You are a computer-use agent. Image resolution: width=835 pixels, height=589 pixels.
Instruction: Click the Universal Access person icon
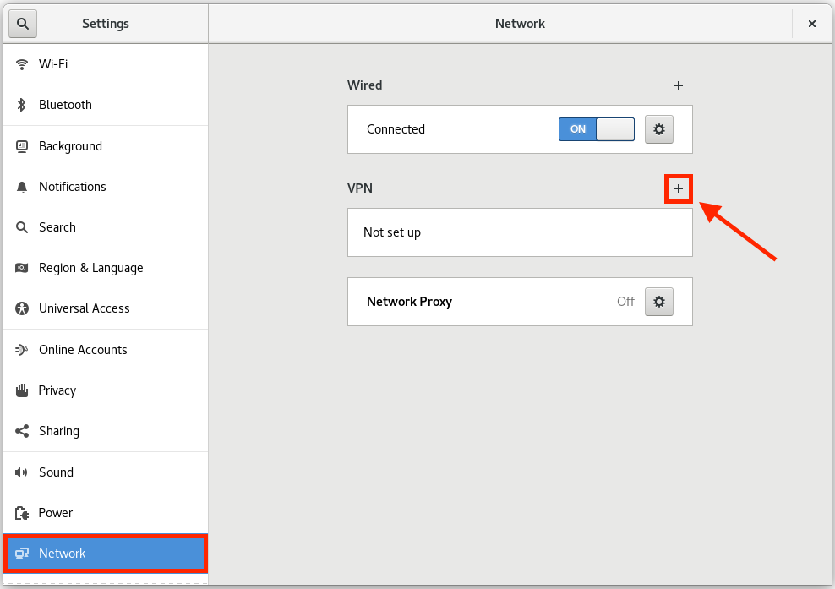tap(22, 308)
